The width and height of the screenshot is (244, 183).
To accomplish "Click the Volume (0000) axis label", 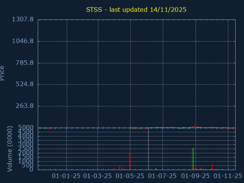I will (10, 149).
